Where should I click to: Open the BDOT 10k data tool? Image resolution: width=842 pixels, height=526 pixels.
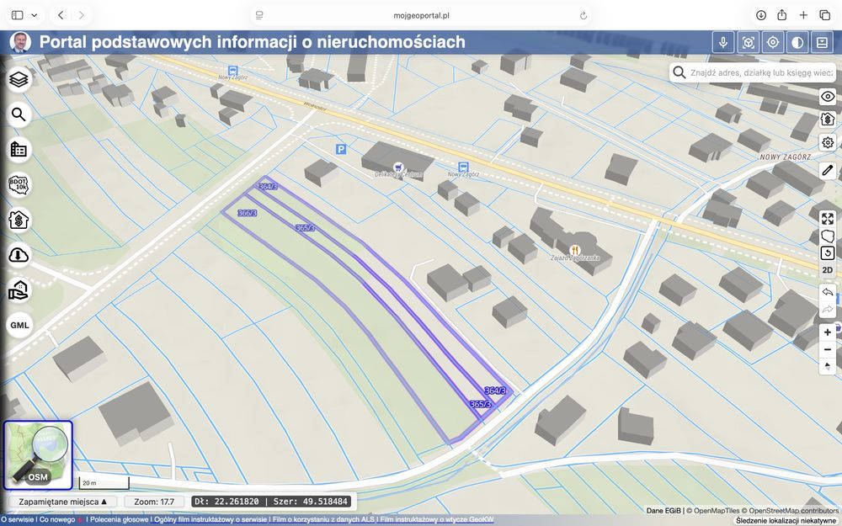(19, 184)
